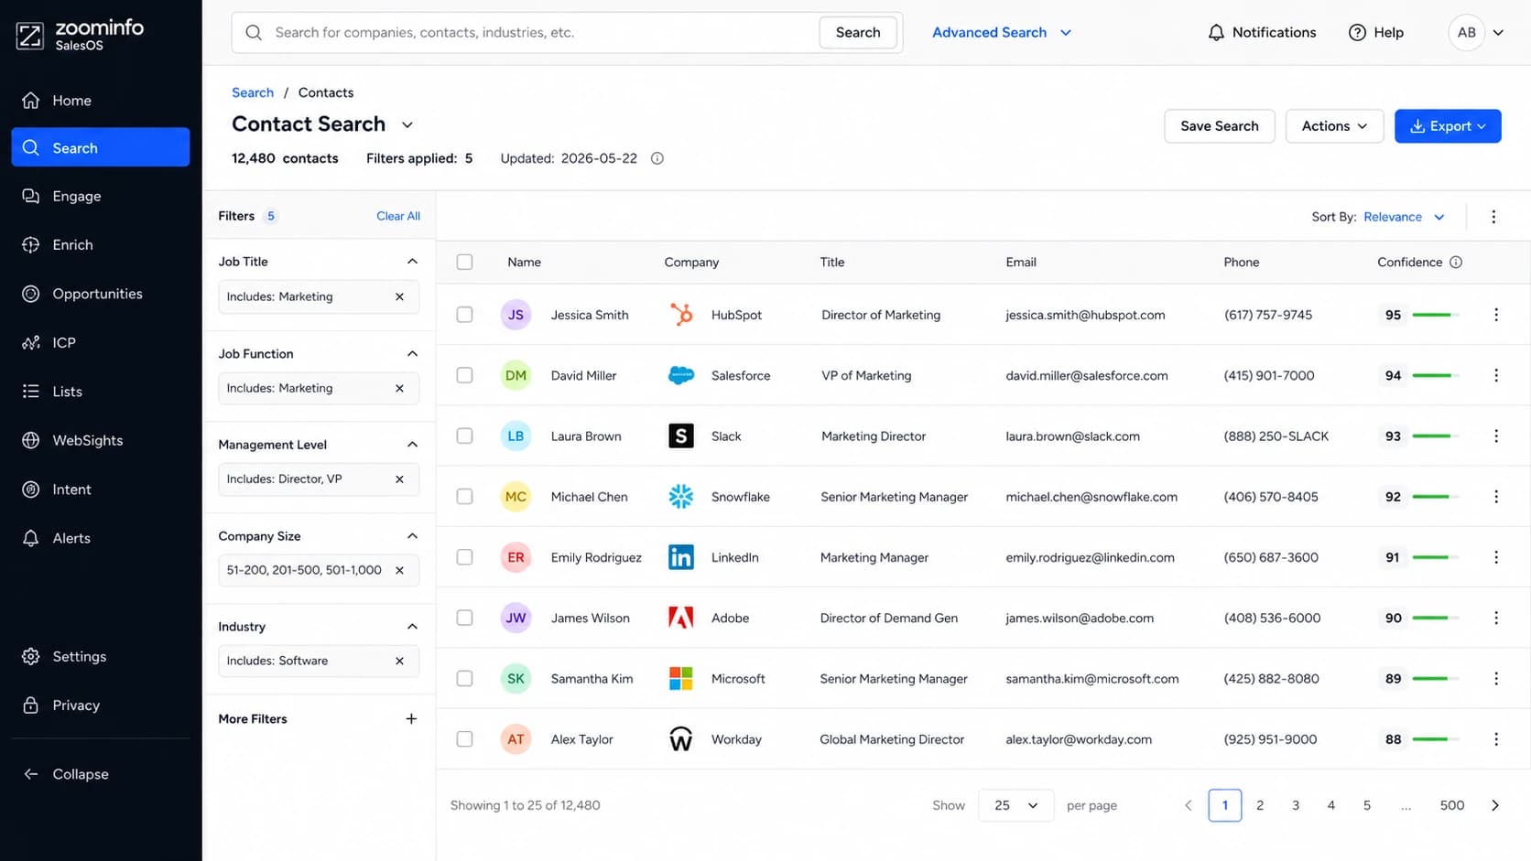The height and width of the screenshot is (861, 1531).
Task: Open row actions menu for David Miller
Action: [1496, 375]
